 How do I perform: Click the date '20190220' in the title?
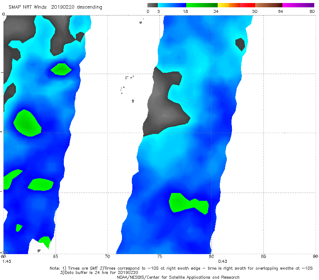coord(63,7)
